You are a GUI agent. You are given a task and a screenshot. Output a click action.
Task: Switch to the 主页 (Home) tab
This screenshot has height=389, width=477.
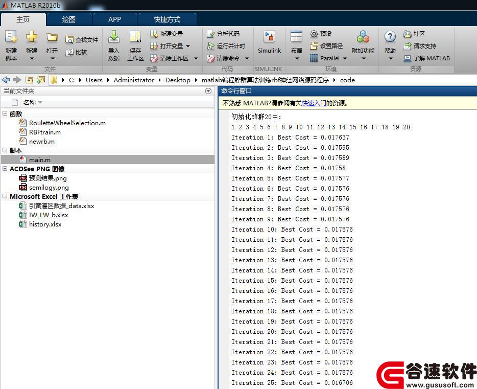pyautogui.click(x=23, y=19)
